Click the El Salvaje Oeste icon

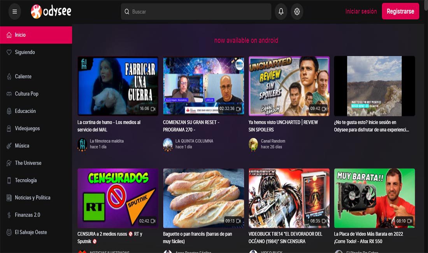[9, 232]
